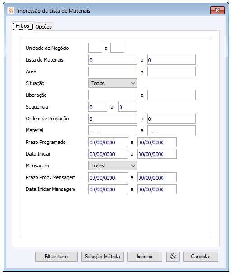Screen dimensions: 232x276
Task: Click the Ordem de Produção start field
Action: (x=113, y=119)
